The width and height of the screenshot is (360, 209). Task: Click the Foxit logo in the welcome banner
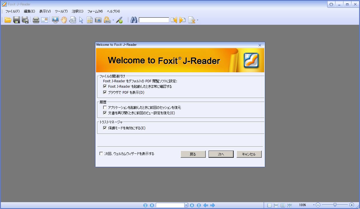(x=251, y=60)
